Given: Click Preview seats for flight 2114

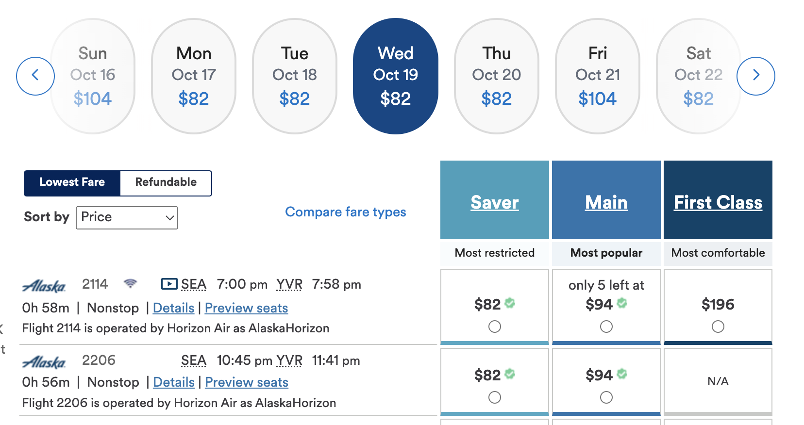Looking at the screenshot, I should pyautogui.click(x=246, y=308).
